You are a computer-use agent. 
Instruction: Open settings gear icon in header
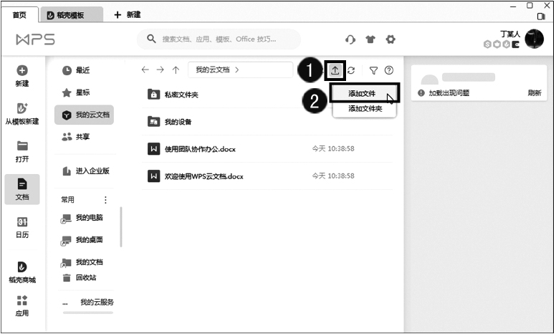click(x=390, y=39)
